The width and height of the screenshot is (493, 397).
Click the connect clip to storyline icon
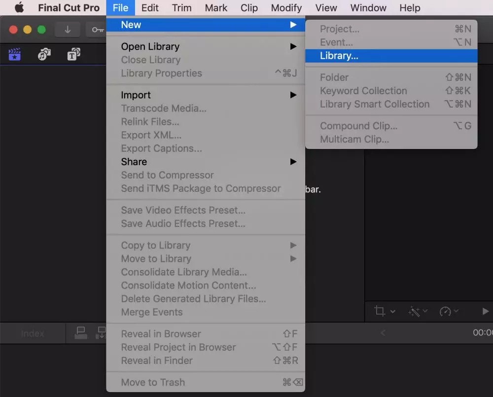coord(81,333)
